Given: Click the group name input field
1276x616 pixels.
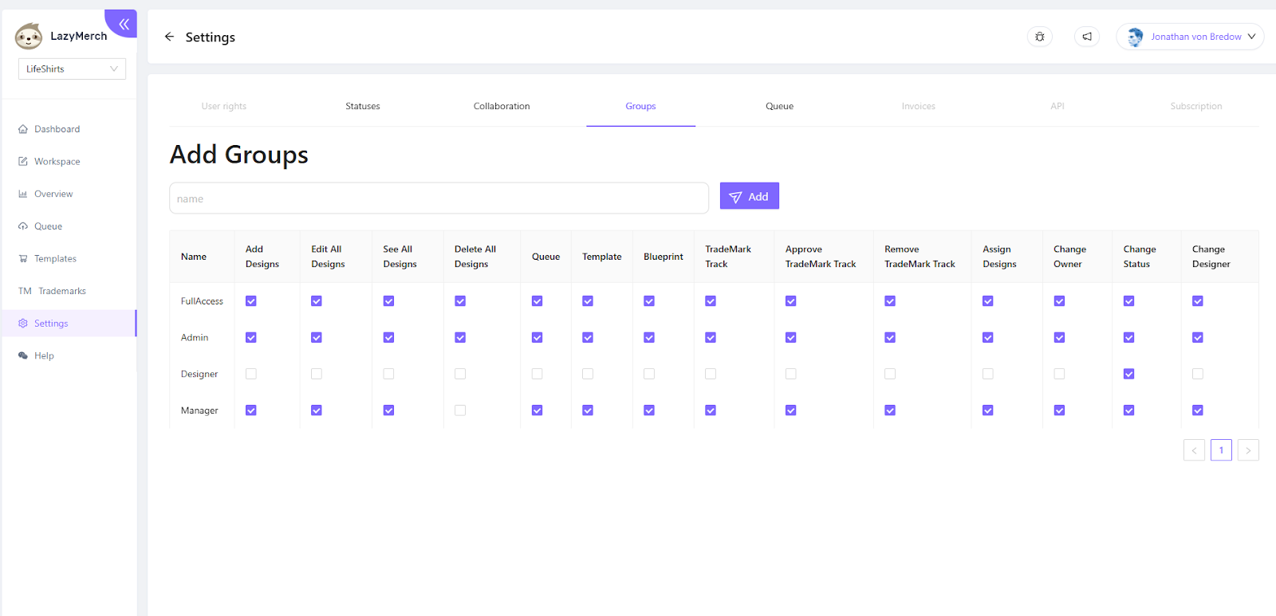Looking at the screenshot, I should pyautogui.click(x=439, y=198).
